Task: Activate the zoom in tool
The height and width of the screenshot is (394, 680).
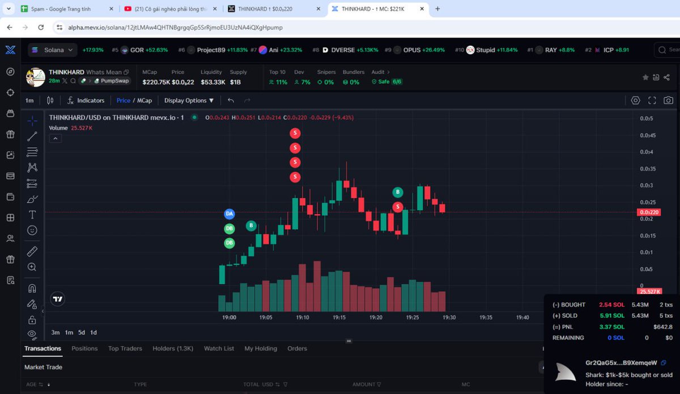Action: [32, 267]
